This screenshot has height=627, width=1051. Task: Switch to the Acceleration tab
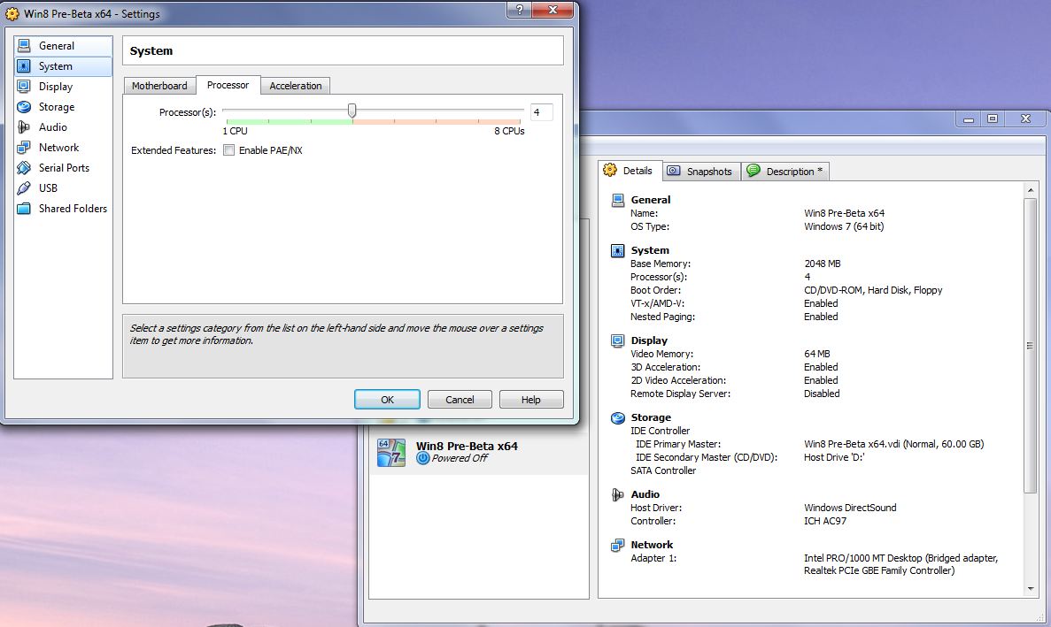295,86
